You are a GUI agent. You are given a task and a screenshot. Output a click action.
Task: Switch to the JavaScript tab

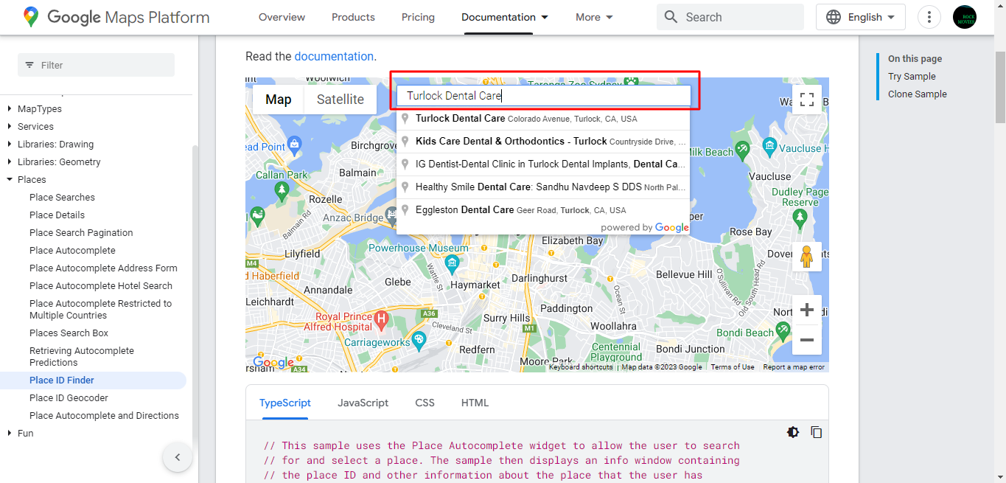[x=363, y=403]
